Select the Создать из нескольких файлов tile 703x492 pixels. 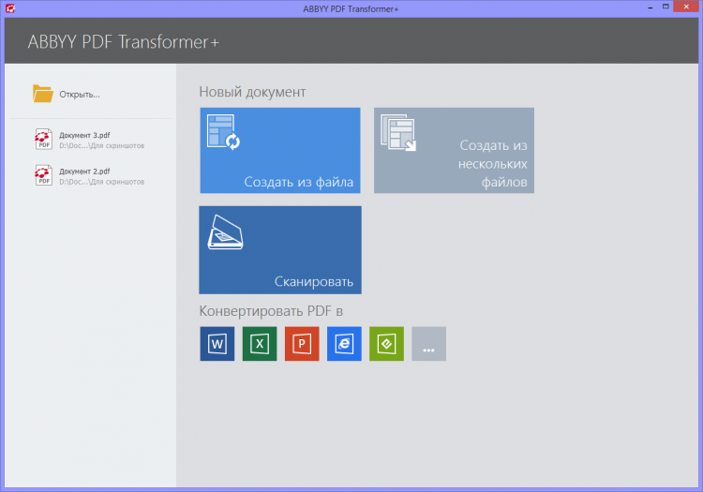[x=454, y=151]
